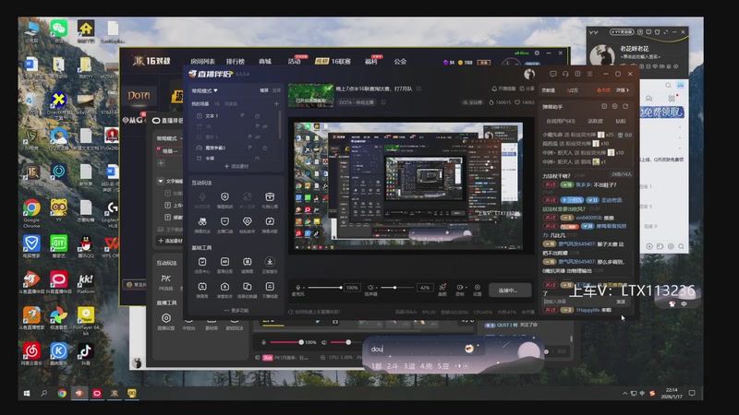Click the streamer avatar in 直播伴侣 title bar

click(x=529, y=74)
